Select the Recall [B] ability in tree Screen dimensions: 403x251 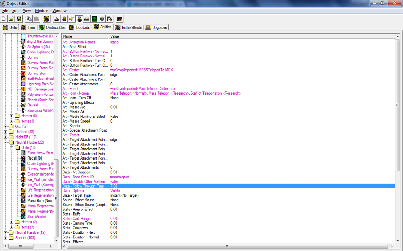point(35,158)
